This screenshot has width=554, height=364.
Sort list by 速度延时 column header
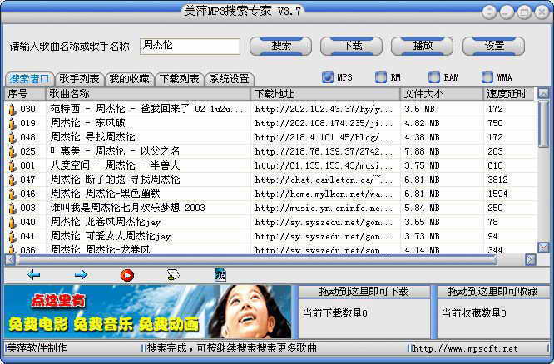pos(507,94)
